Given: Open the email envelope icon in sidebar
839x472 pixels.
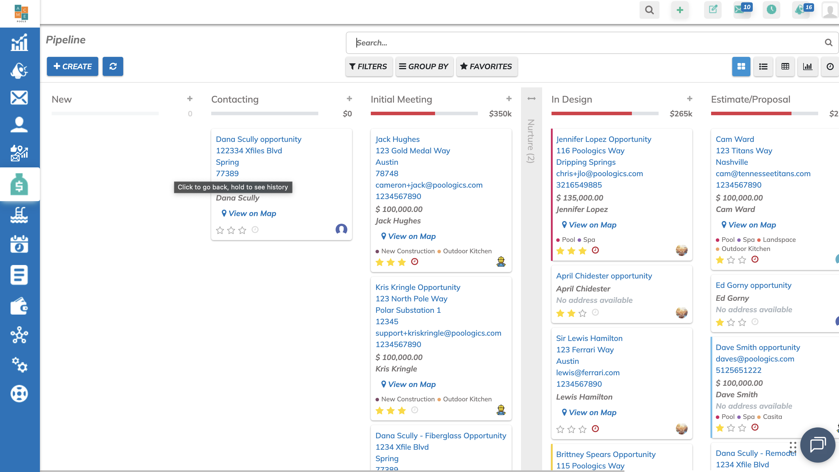Looking at the screenshot, I should (19, 97).
